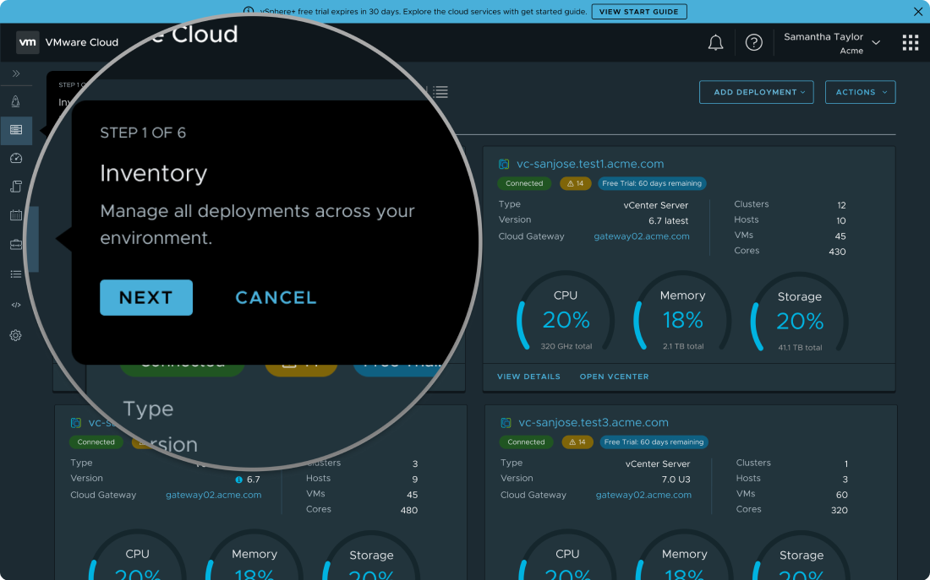
Task: Open the apps grid switcher icon
Action: pyautogui.click(x=911, y=43)
